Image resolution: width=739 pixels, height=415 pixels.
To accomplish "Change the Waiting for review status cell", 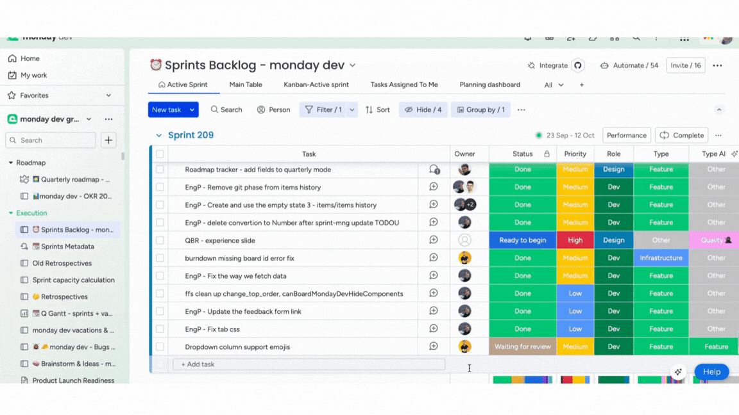I will point(523,346).
